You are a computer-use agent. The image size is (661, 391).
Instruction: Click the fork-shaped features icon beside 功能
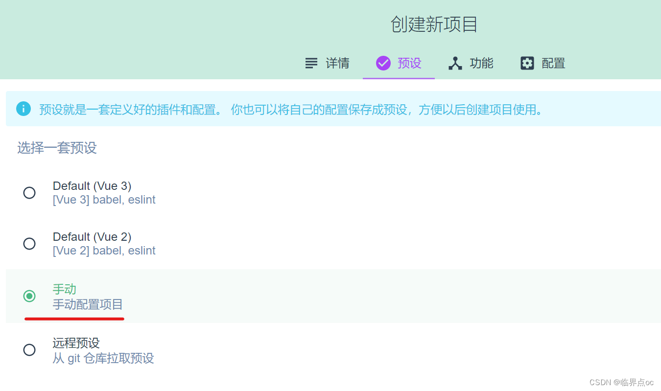click(x=455, y=63)
